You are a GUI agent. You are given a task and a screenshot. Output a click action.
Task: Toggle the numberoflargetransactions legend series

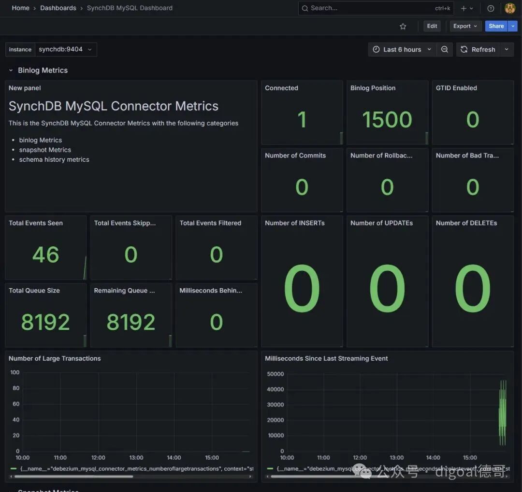(136, 469)
